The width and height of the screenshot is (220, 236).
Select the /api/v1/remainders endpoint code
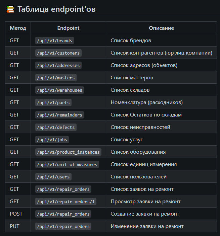click(x=60, y=115)
